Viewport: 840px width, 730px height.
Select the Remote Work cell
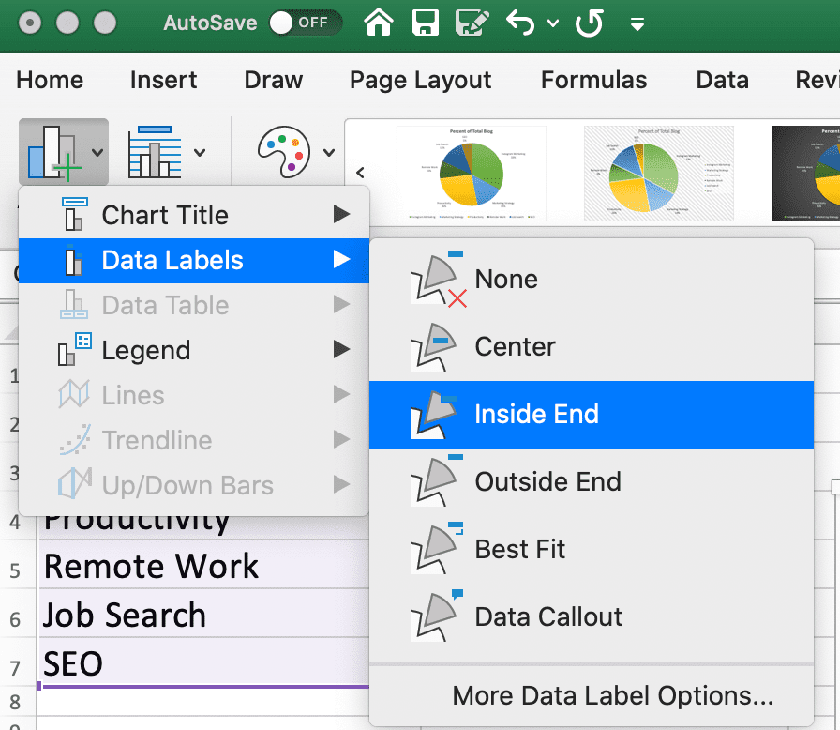pos(151,567)
